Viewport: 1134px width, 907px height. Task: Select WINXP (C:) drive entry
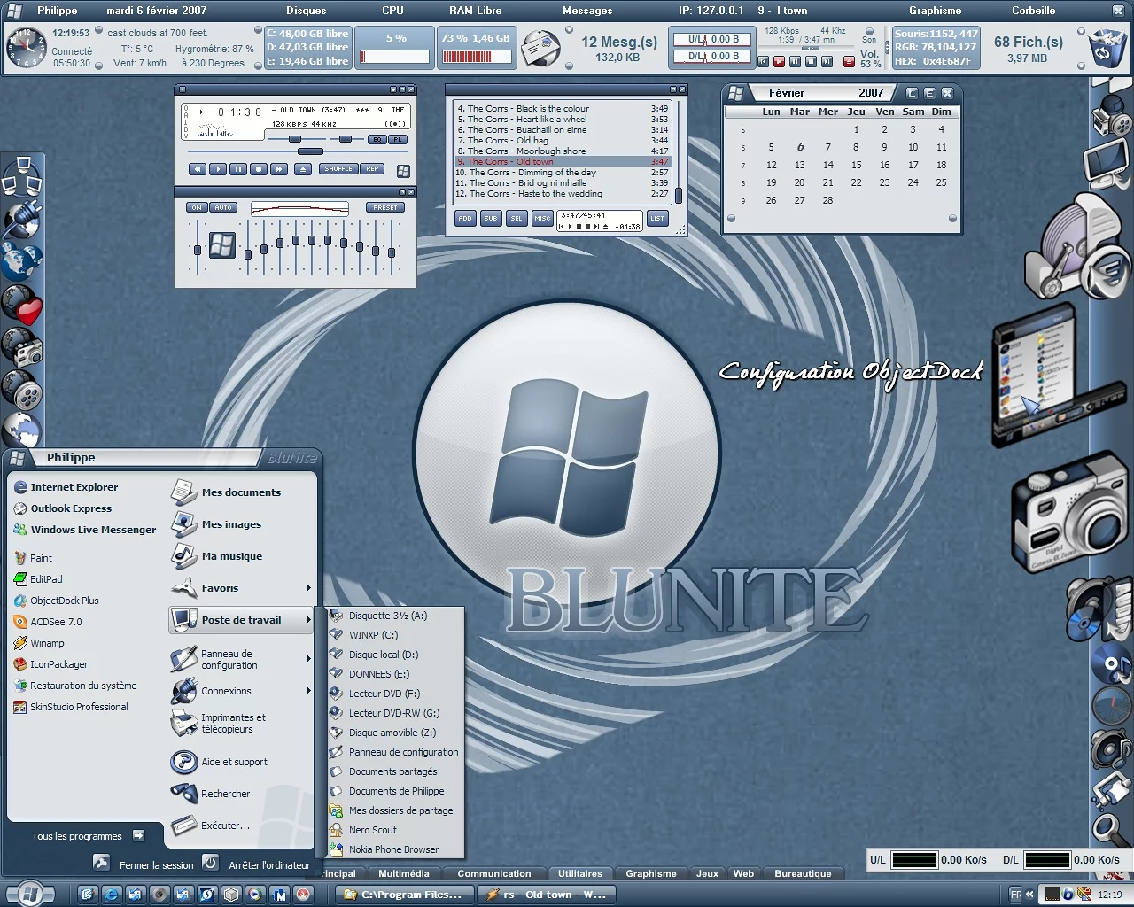[373, 635]
